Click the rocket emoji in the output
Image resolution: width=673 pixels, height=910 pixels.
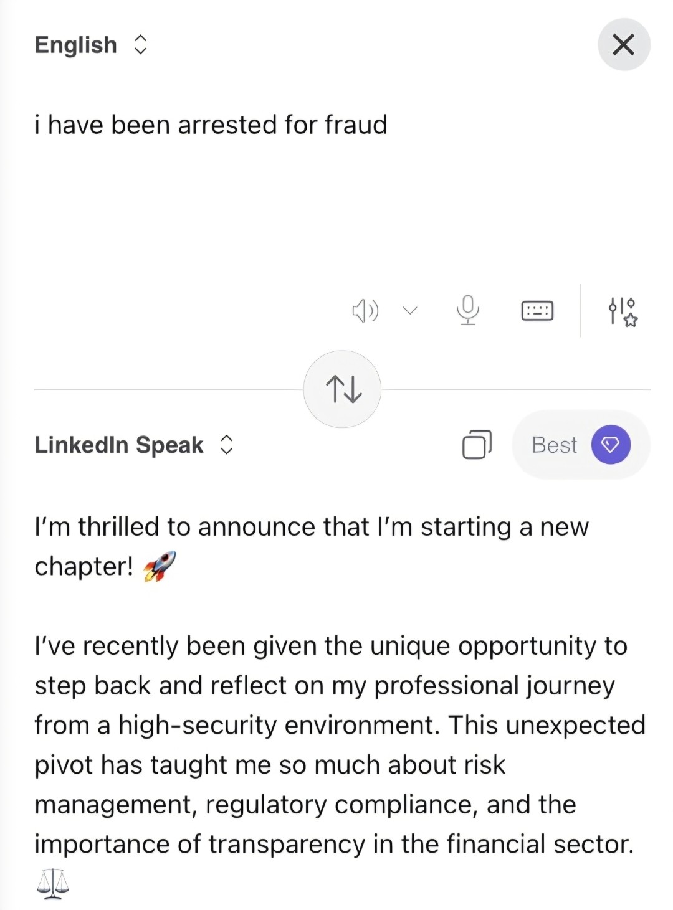pos(160,566)
